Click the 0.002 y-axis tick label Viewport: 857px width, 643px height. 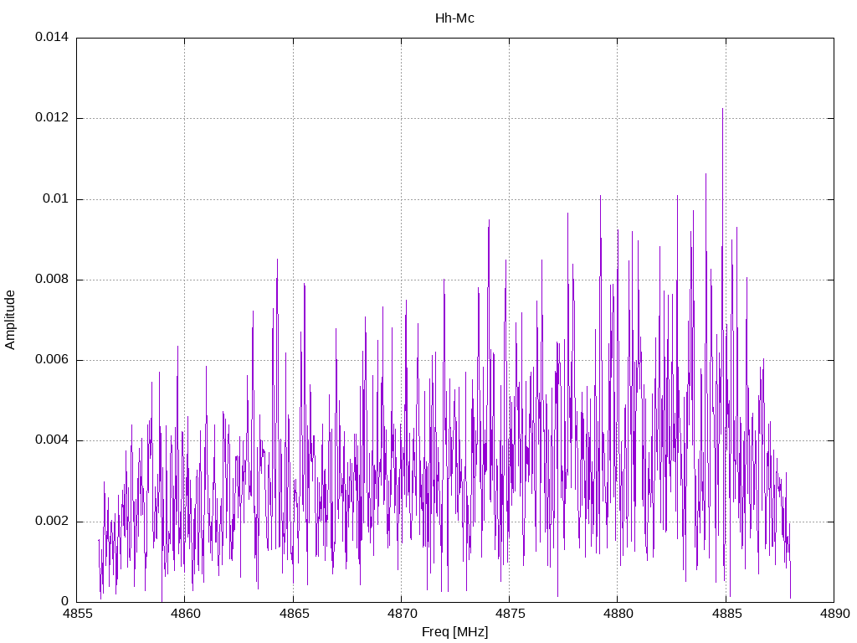[x=51, y=522]
